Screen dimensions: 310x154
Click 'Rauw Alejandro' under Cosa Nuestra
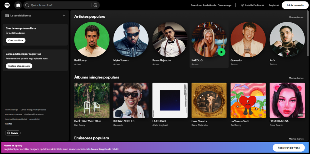point(200,125)
